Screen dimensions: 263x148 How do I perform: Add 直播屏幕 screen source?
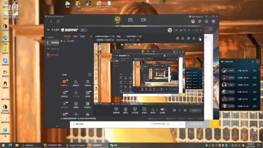pos(116,111)
